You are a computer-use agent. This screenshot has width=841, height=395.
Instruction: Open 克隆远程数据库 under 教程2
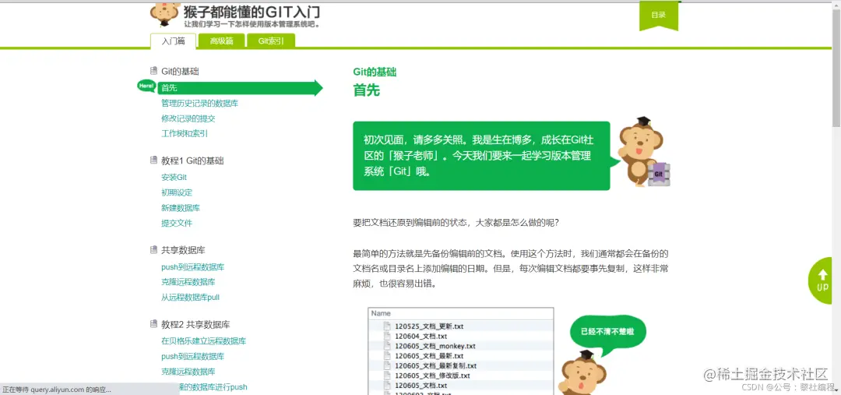pyautogui.click(x=188, y=372)
